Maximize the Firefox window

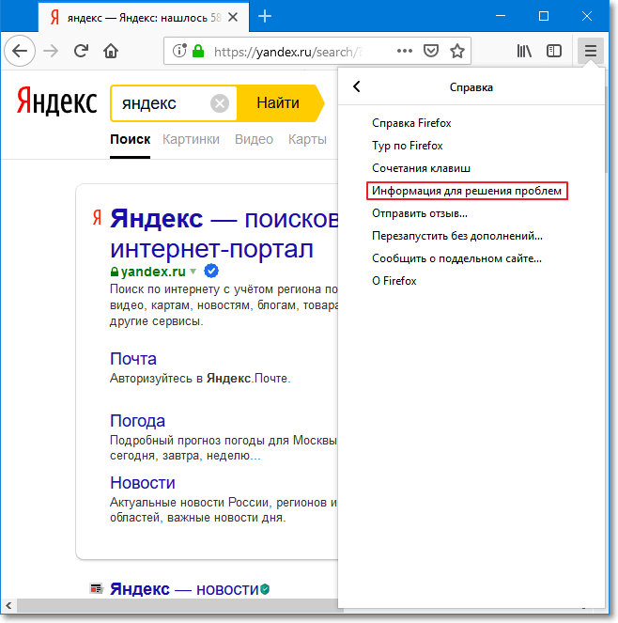pos(544,16)
